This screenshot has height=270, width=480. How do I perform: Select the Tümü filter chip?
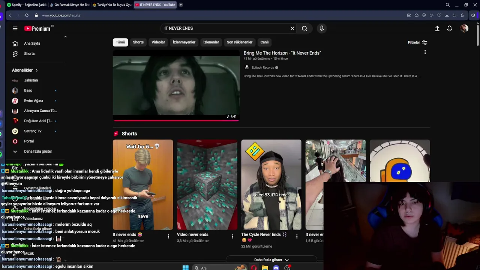point(120,42)
